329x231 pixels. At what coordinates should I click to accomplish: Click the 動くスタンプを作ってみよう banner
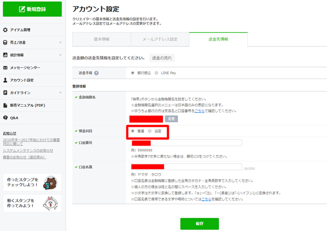point(32,203)
